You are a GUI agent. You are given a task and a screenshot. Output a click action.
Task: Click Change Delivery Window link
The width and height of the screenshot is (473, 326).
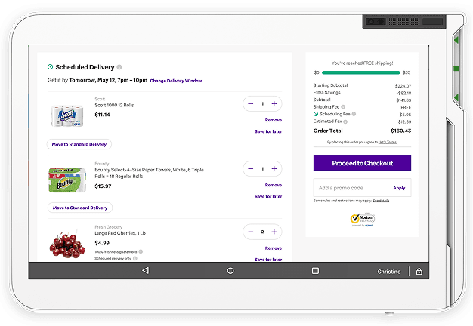click(176, 80)
